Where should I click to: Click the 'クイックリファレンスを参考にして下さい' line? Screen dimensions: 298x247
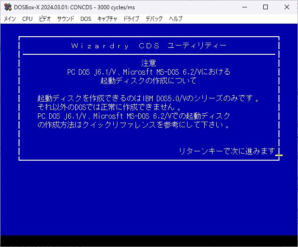pos(134,125)
